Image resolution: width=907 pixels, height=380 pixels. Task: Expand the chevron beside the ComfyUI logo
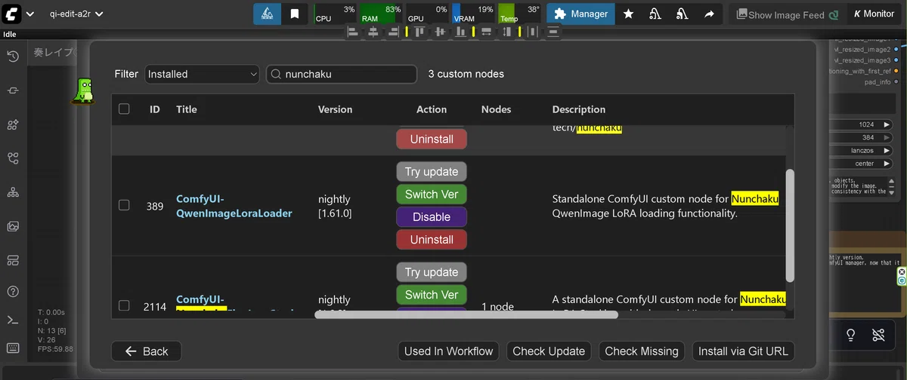coord(29,14)
